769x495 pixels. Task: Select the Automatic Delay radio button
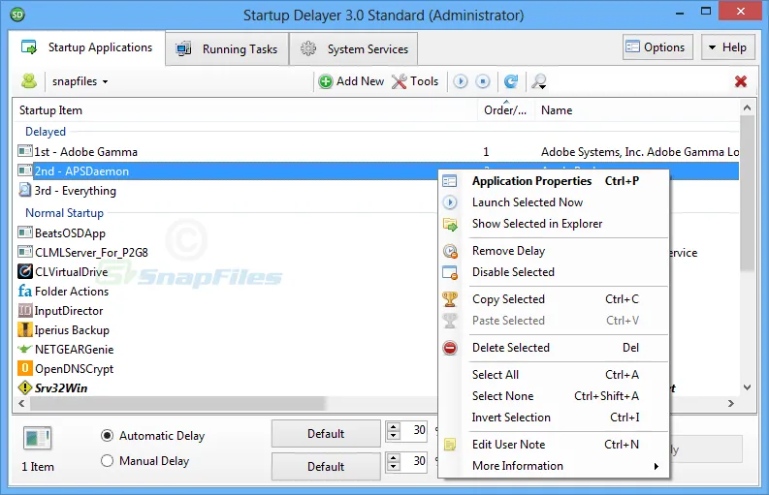(x=108, y=436)
